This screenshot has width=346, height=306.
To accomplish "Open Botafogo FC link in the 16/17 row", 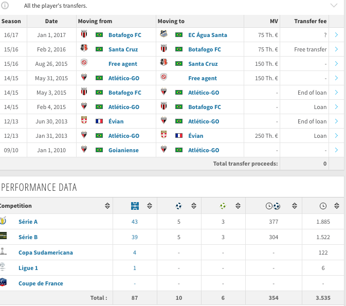I will [125, 35].
